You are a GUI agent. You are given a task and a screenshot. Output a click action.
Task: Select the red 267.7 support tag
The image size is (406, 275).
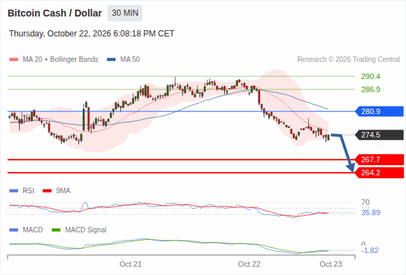pos(379,159)
